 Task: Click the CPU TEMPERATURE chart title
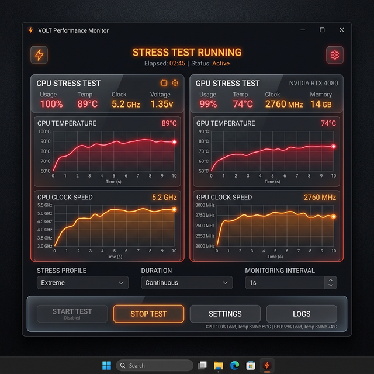coord(67,123)
